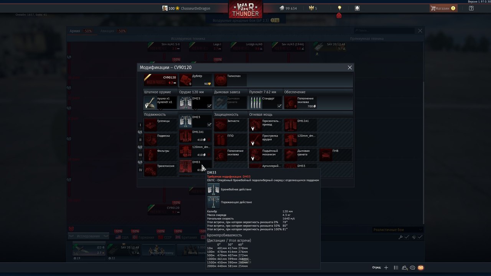Toggle checkbox on Стандарт machine gun belt
This screenshot has height=276, width=491.
[280, 106]
